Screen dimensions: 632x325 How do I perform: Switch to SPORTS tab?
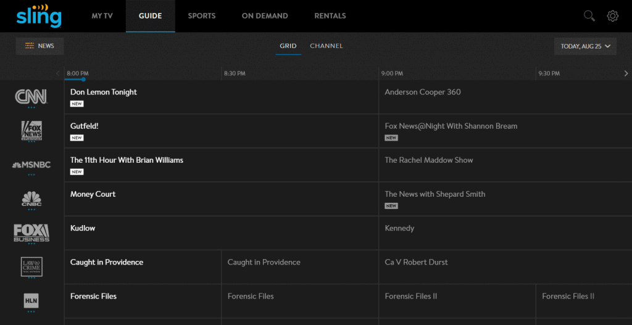(x=202, y=16)
